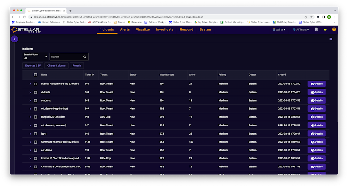
Task: Open the Visualize menu
Action: [x=143, y=30]
